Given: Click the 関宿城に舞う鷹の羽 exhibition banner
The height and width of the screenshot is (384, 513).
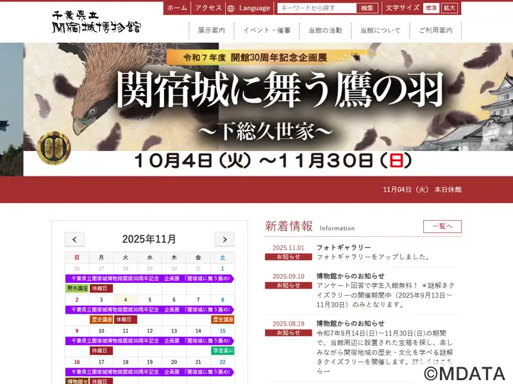Looking at the screenshot, I should pos(268,109).
